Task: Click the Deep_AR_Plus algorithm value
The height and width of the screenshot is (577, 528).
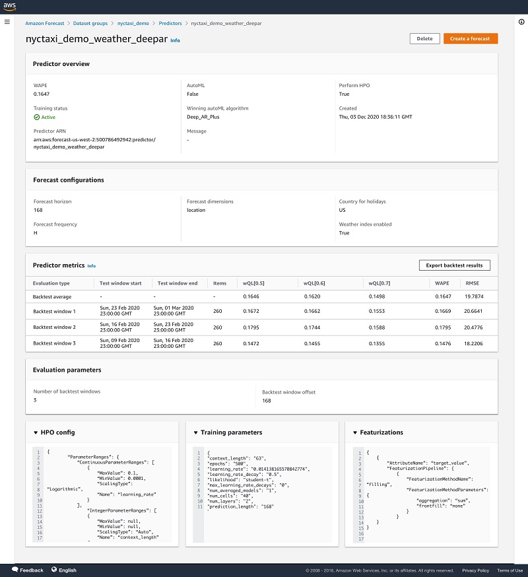Action: (203, 117)
